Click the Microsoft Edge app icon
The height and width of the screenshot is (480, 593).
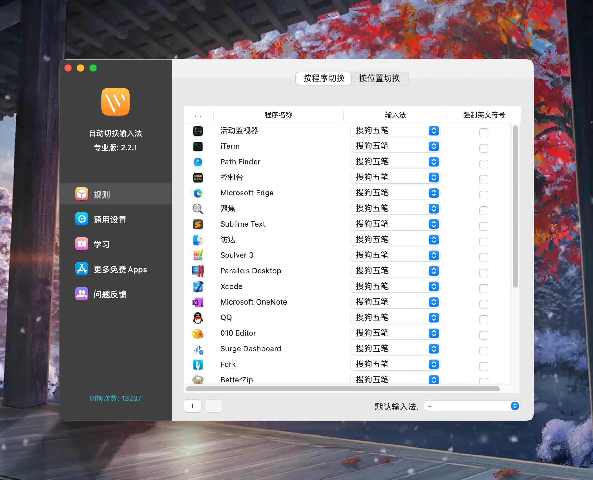pos(198,193)
